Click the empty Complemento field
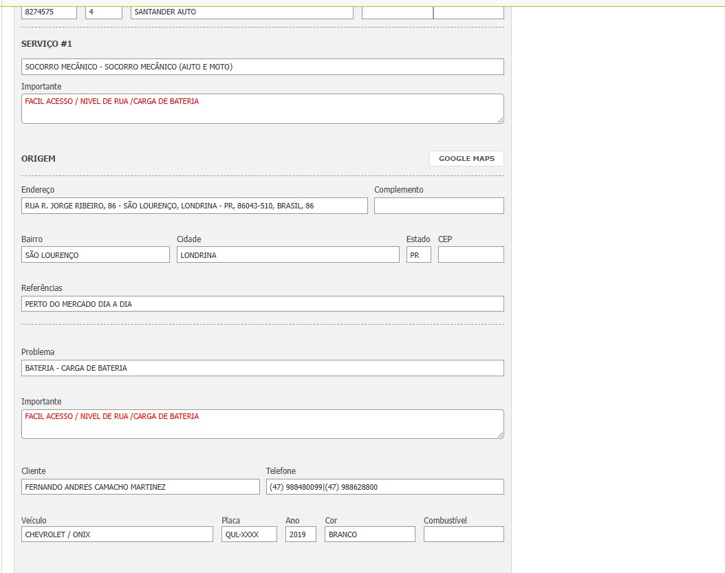The height and width of the screenshot is (573, 725). pyautogui.click(x=439, y=206)
